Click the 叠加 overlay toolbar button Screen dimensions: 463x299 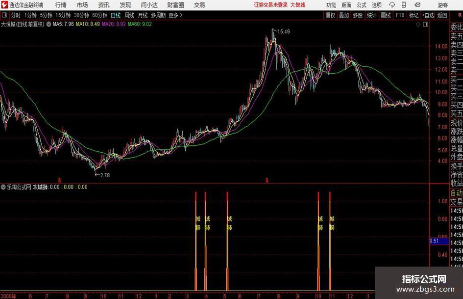coord(344,15)
